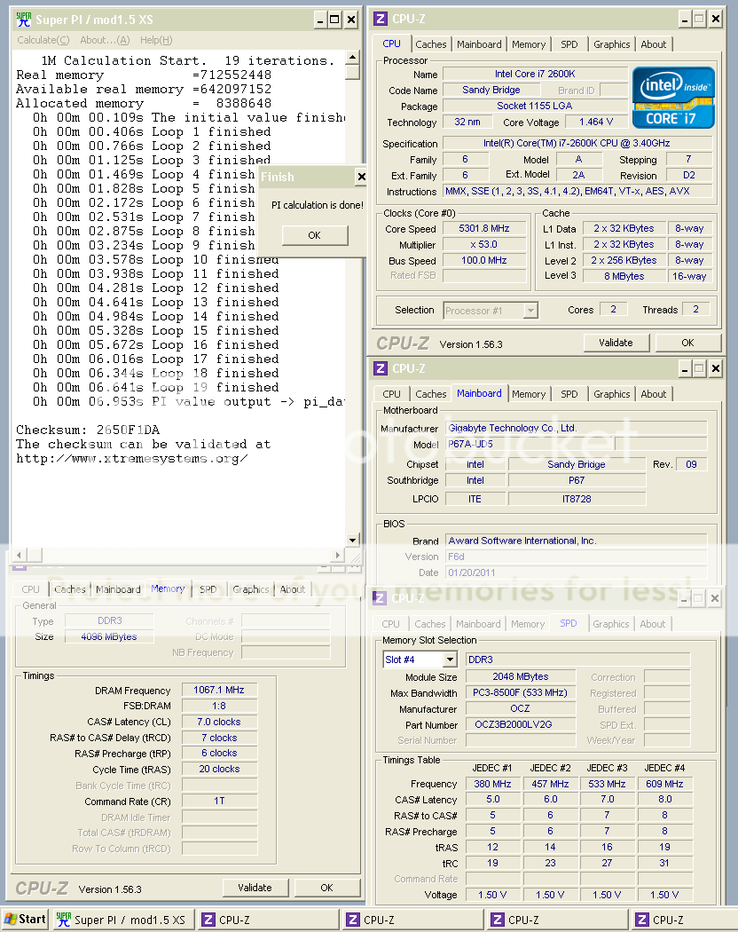Click the Checksum: 2650F1DA line

(88, 430)
